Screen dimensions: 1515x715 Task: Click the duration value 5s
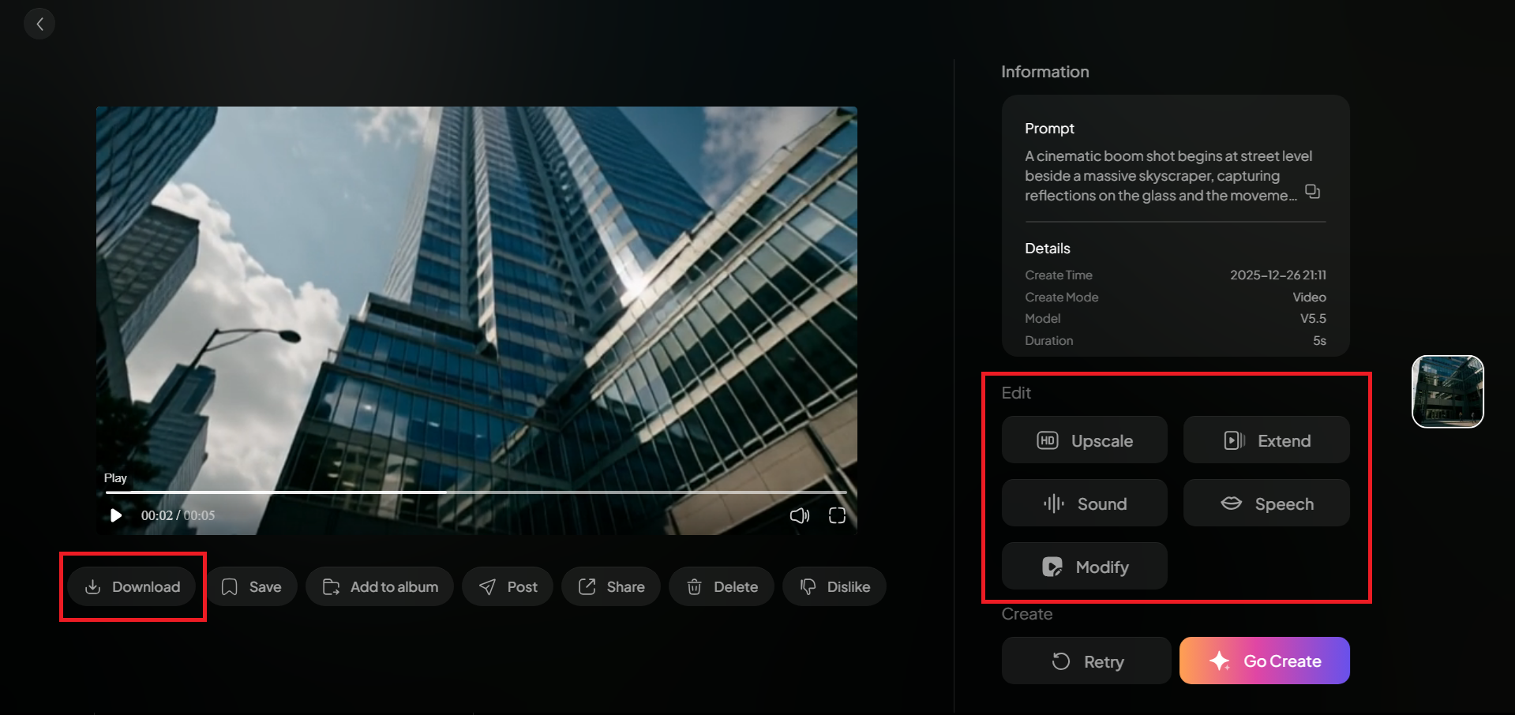(x=1320, y=341)
